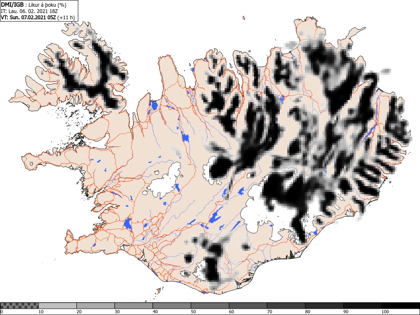420x315 pixels.
Task: Click the 40-50% gray legend swatch
Action: (x=172, y=306)
